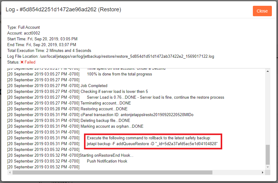Click the red Failed status icon

(x=22, y=62)
